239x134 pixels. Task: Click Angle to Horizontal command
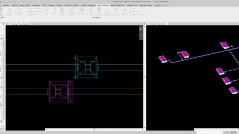coord(33,9)
